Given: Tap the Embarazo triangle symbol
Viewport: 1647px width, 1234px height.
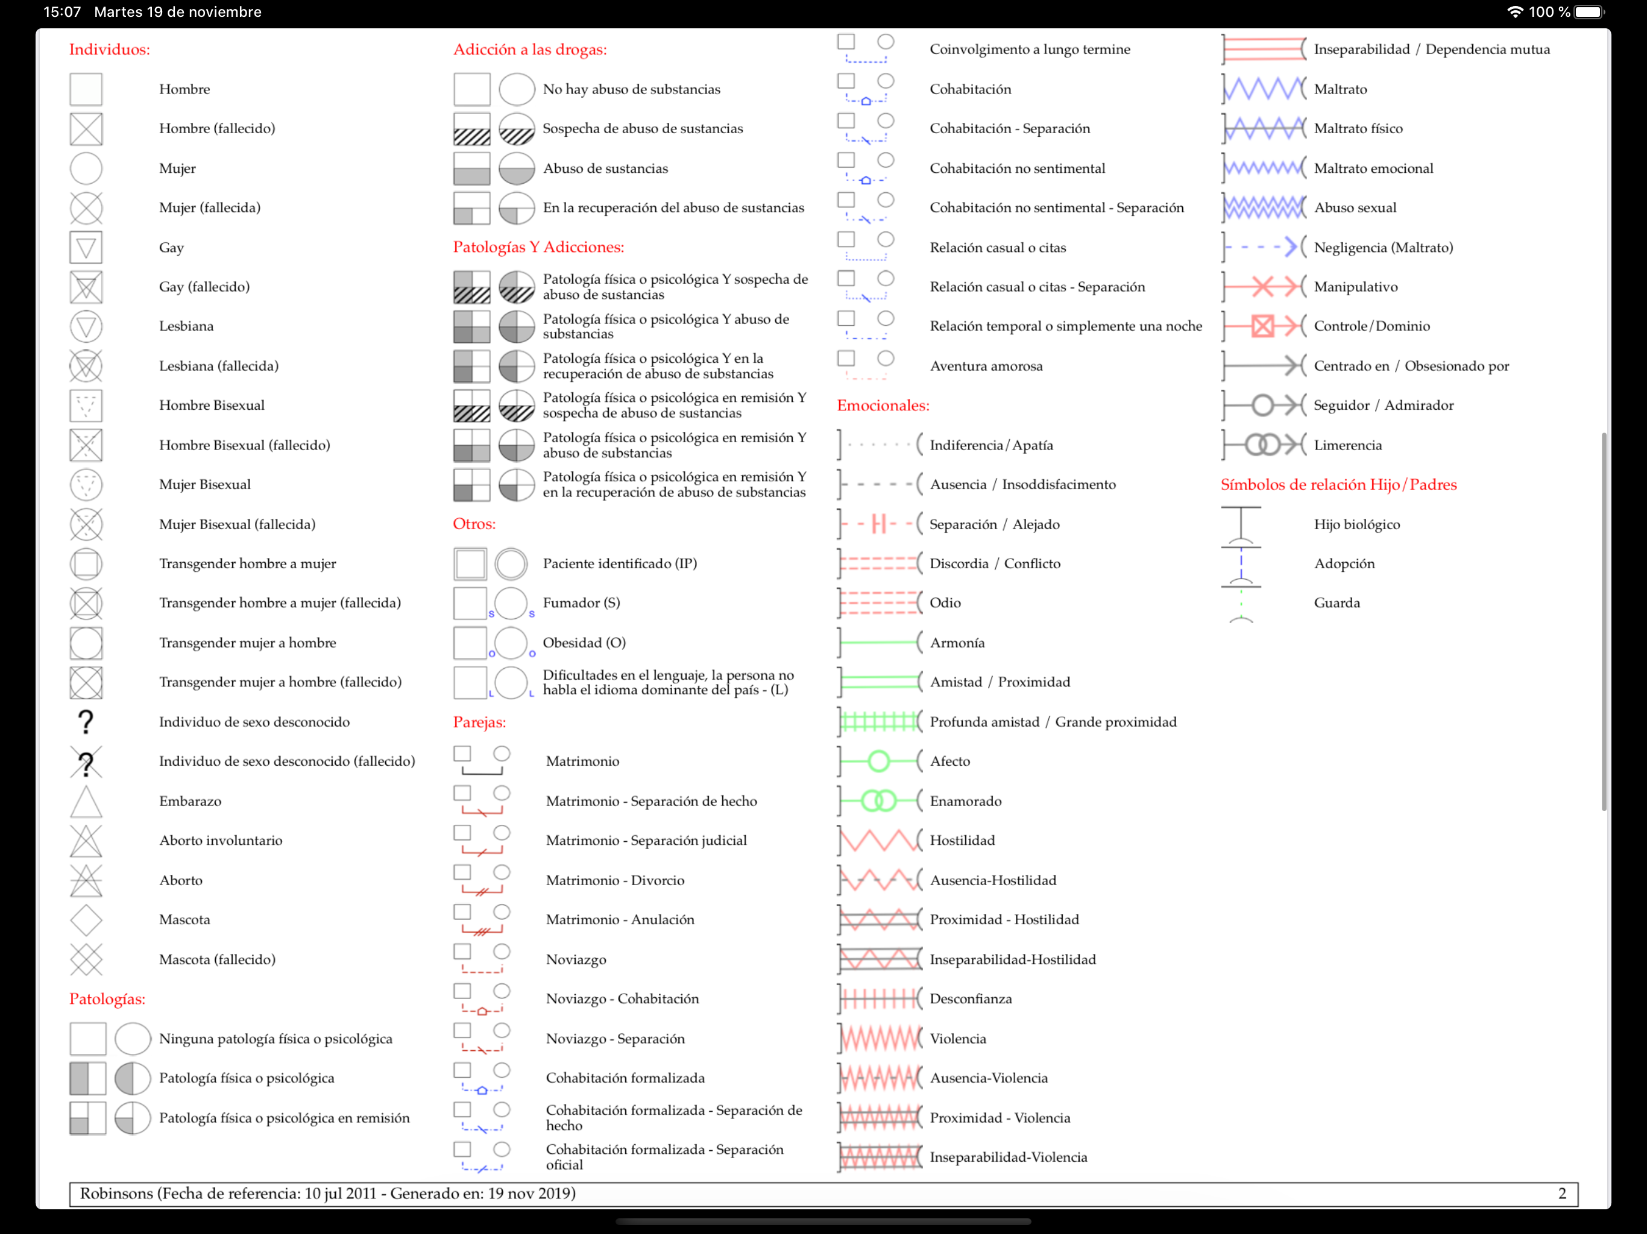Looking at the screenshot, I should click(x=86, y=801).
